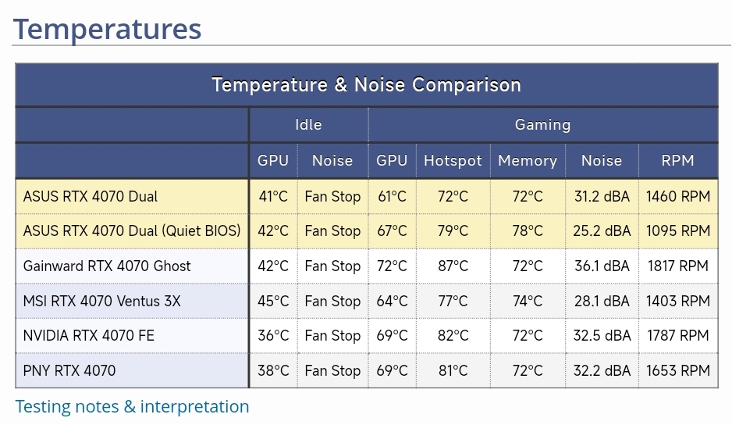732x425 pixels.
Task: Select the ASUS RTX 4070 Dual row label
Action: click(x=91, y=196)
